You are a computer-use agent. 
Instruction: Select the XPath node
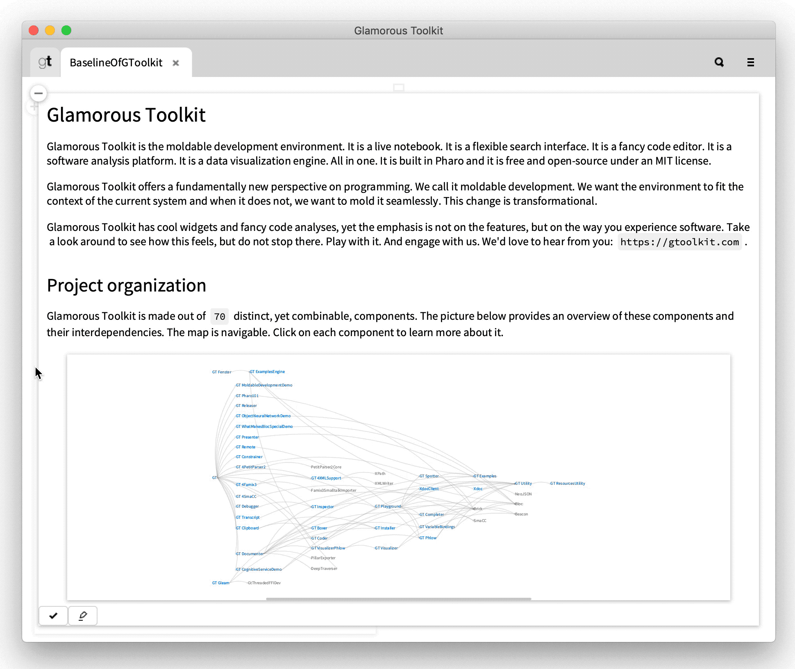(380, 474)
